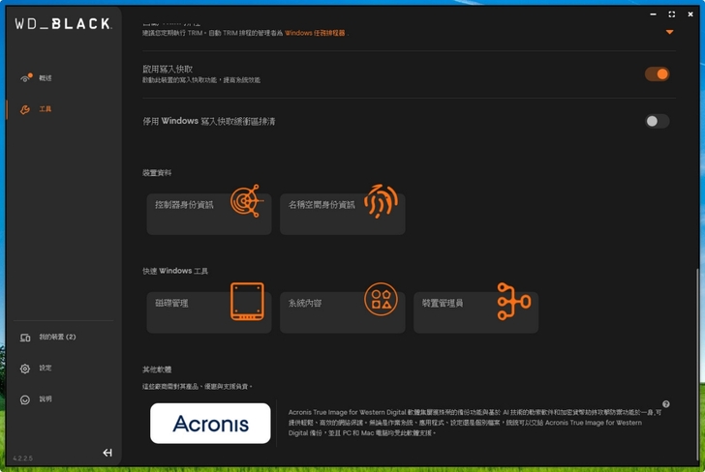Click the wrench tools icon in sidebar
The image size is (705, 472).
(x=25, y=109)
